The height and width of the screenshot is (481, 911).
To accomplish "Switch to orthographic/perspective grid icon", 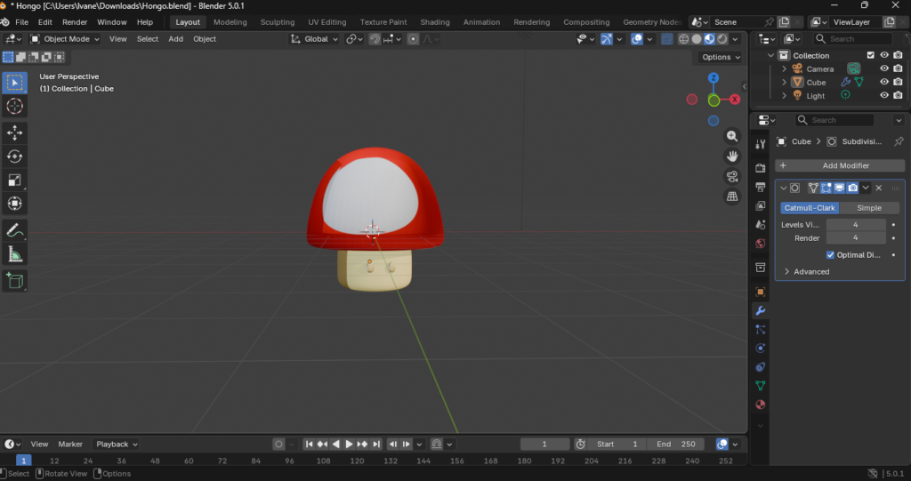I will pos(732,196).
